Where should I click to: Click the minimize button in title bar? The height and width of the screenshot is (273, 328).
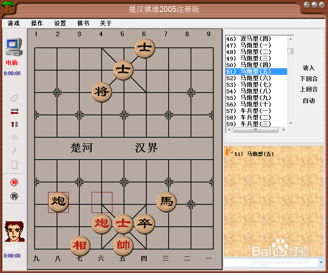[315, 5]
